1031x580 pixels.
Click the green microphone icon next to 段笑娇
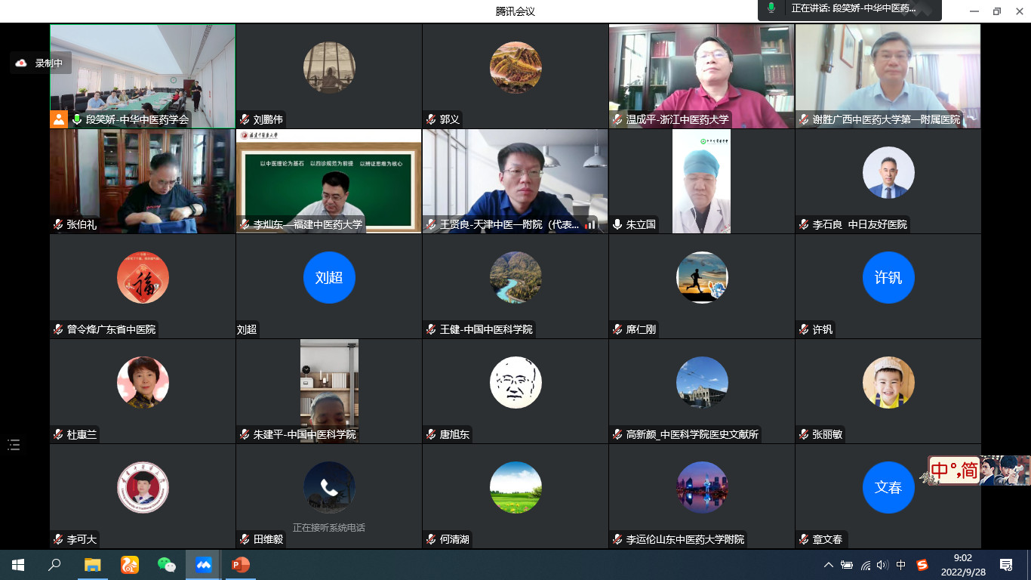[x=77, y=119]
